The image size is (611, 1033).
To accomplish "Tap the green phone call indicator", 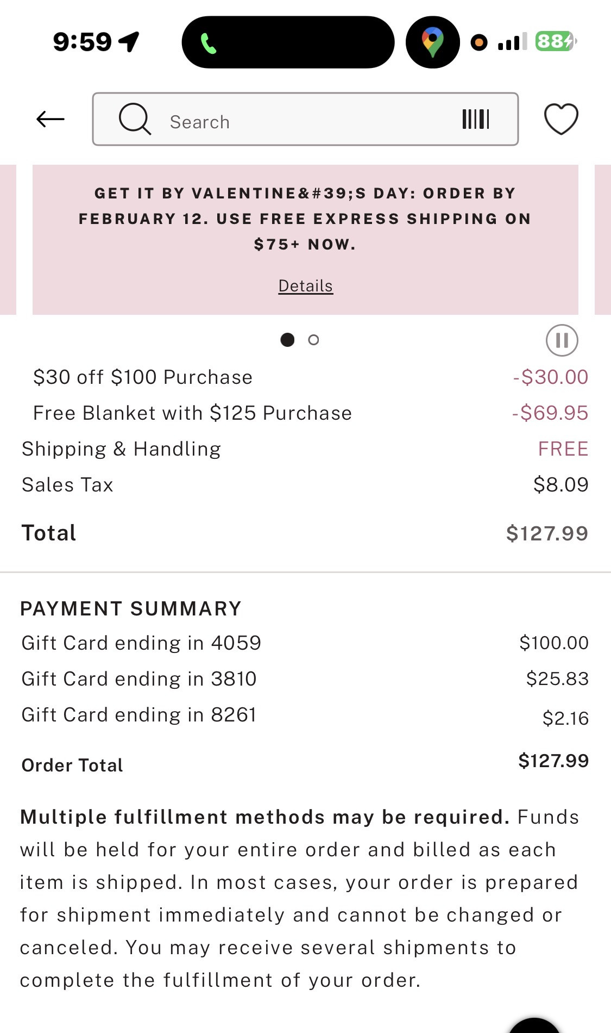I will (209, 43).
